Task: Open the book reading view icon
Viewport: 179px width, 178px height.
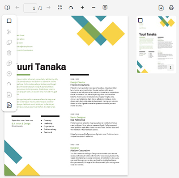Action: pos(7,8)
